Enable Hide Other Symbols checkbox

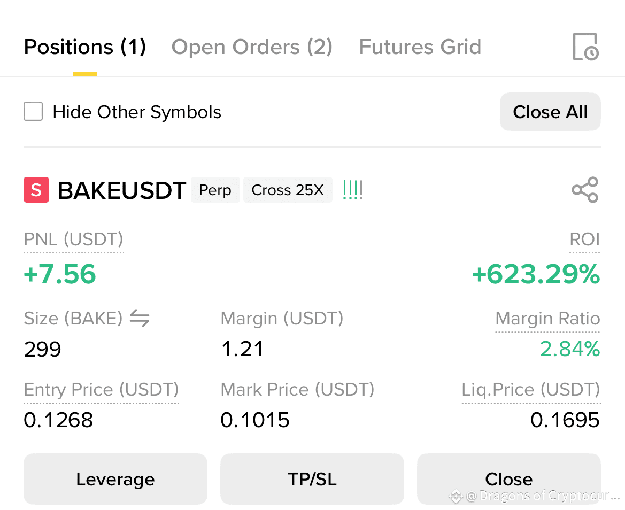coord(33,111)
